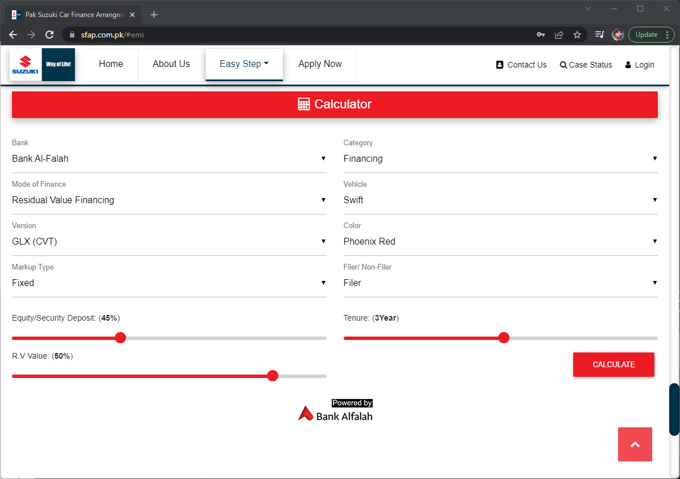Open saved passwords key icon

541,35
